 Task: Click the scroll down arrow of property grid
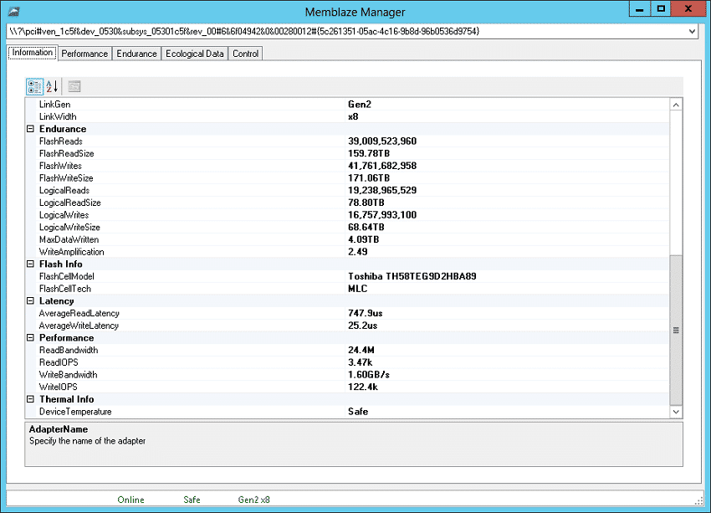tap(676, 412)
